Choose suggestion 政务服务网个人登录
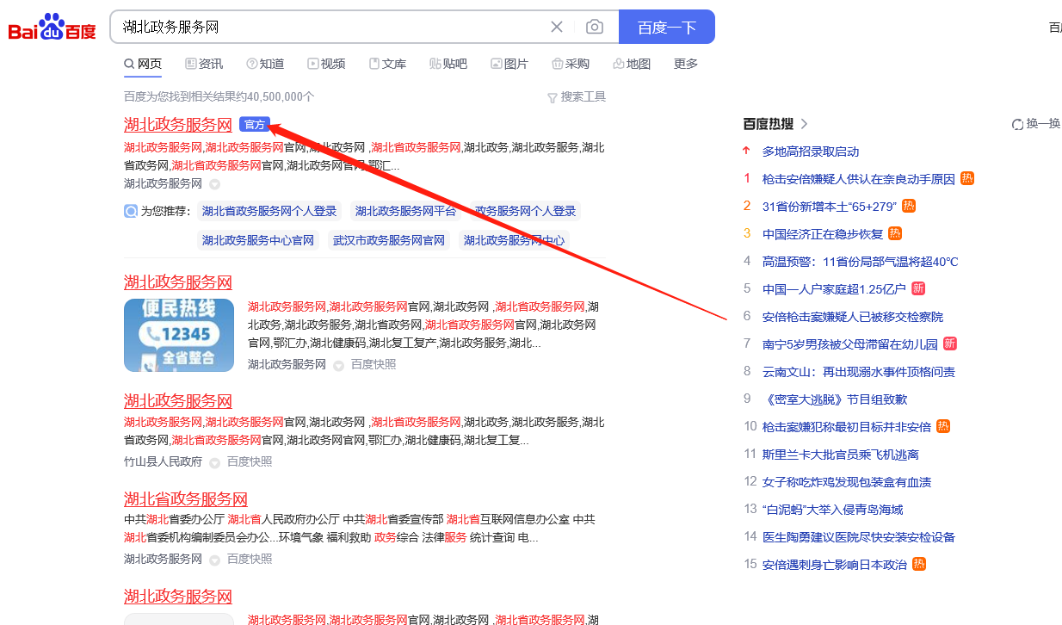 pos(525,211)
